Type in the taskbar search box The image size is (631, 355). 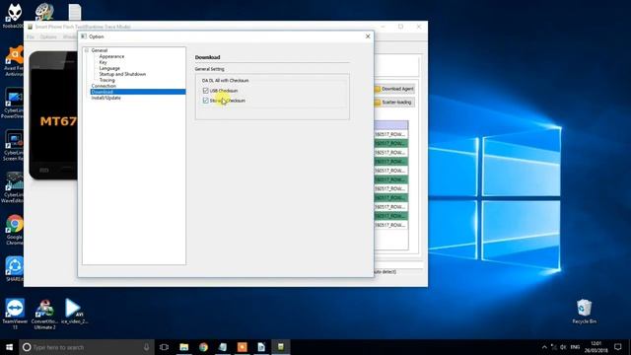[87, 347]
